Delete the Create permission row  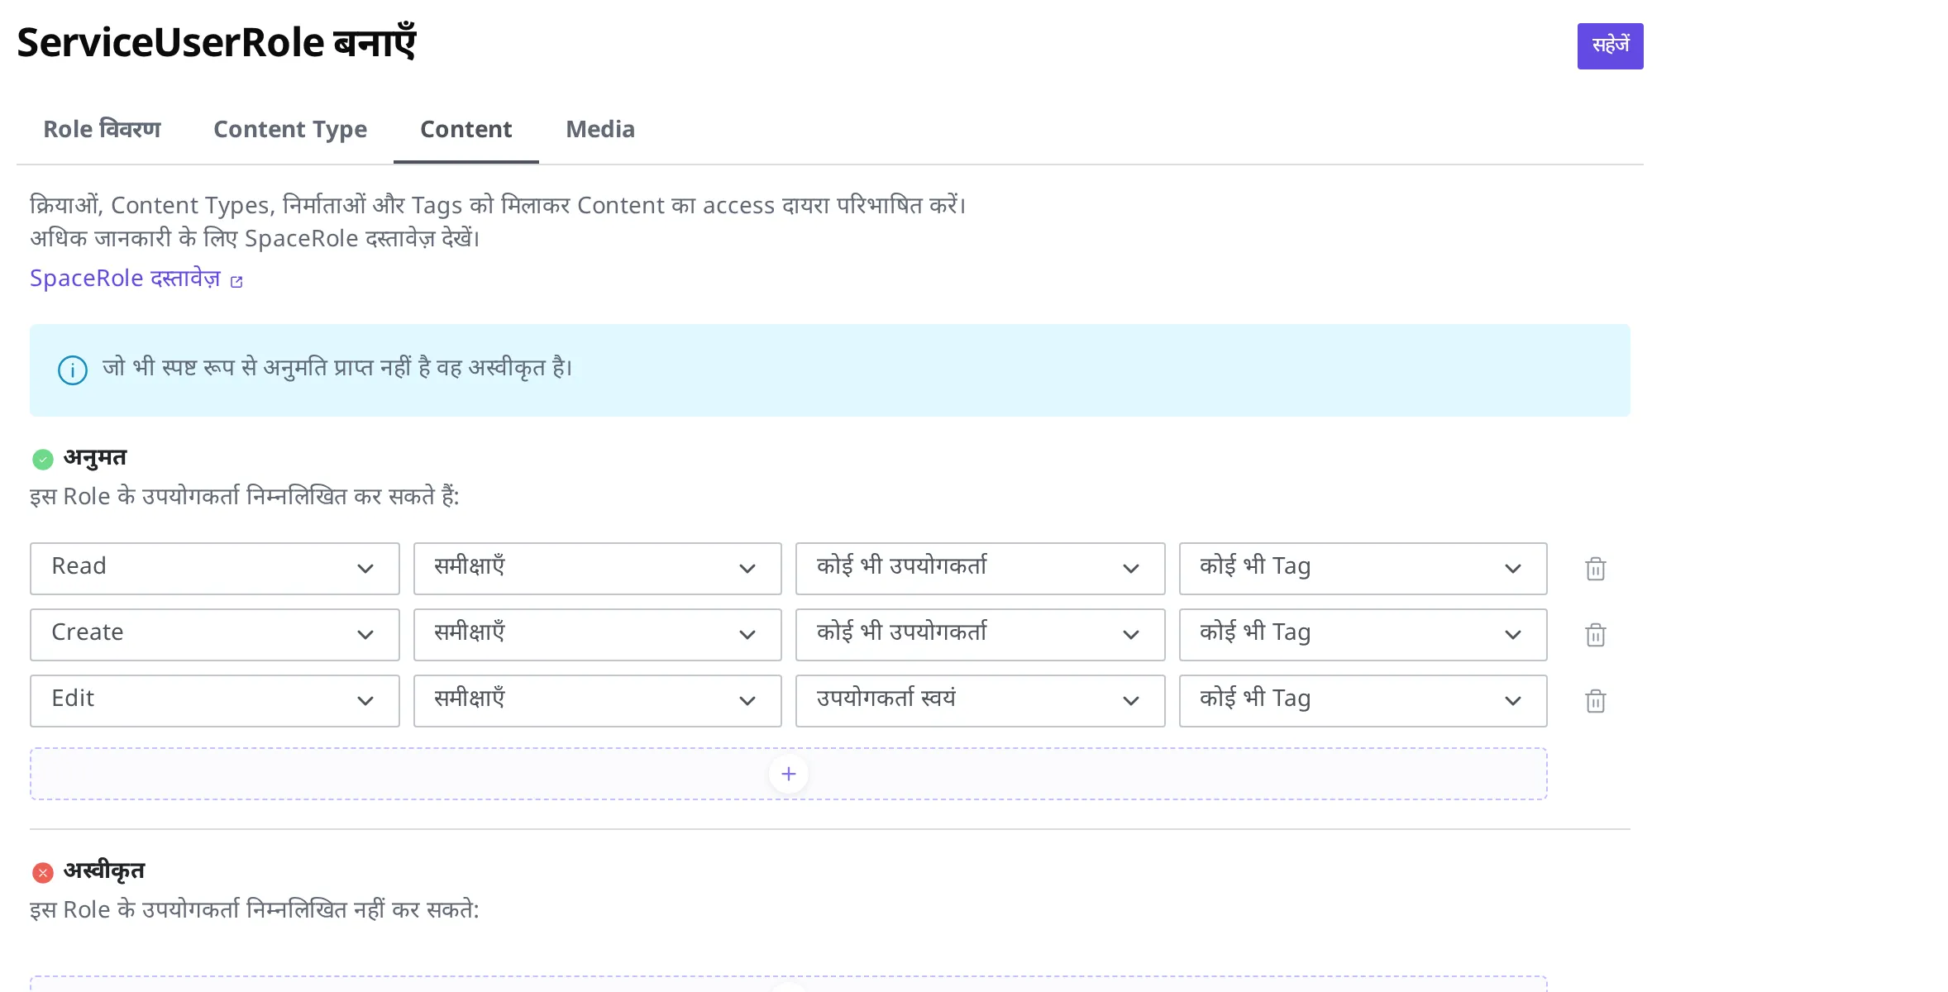(x=1595, y=635)
